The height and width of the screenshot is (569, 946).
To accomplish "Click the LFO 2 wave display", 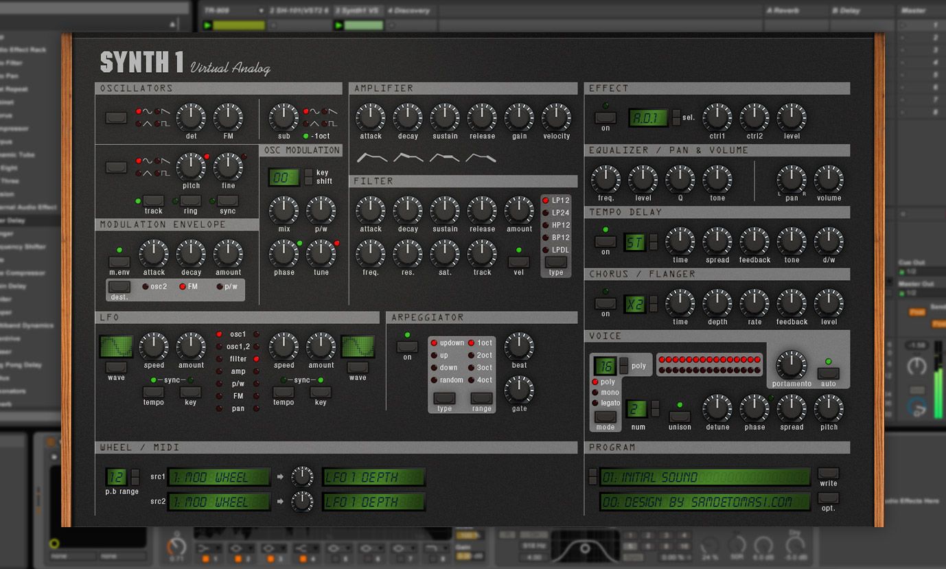I will pos(358,347).
